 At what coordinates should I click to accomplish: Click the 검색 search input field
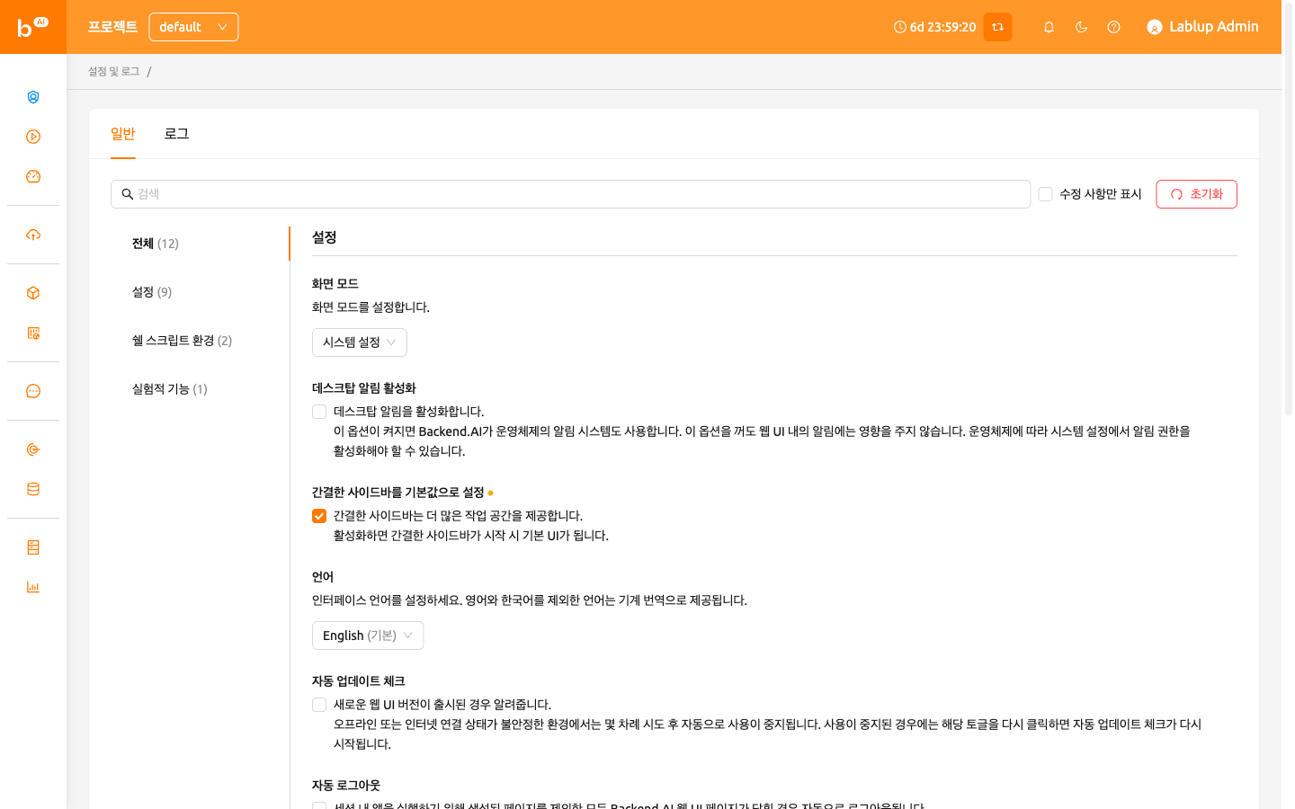click(x=570, y=194)
